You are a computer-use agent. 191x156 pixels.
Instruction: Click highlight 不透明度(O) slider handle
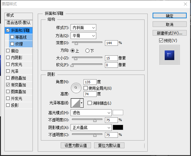coord(95,120)
